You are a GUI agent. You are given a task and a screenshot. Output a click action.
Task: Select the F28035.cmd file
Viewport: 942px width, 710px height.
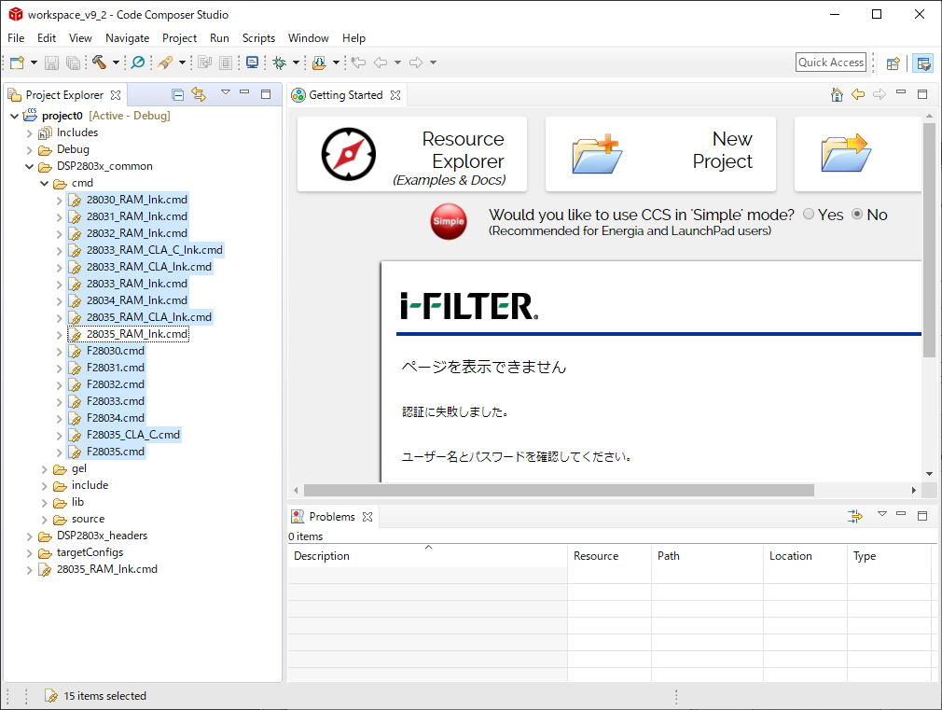point(115,452)
